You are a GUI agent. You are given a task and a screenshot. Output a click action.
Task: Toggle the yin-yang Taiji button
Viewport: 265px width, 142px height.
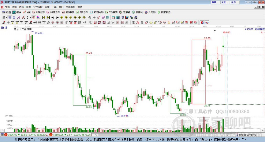[x=202, y=22]
